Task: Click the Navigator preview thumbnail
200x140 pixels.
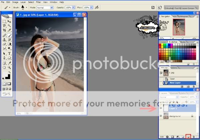Action: (178, 27)
